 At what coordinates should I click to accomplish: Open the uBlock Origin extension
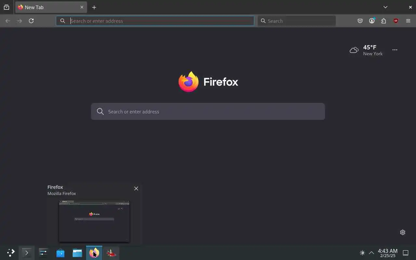(396, 21)
